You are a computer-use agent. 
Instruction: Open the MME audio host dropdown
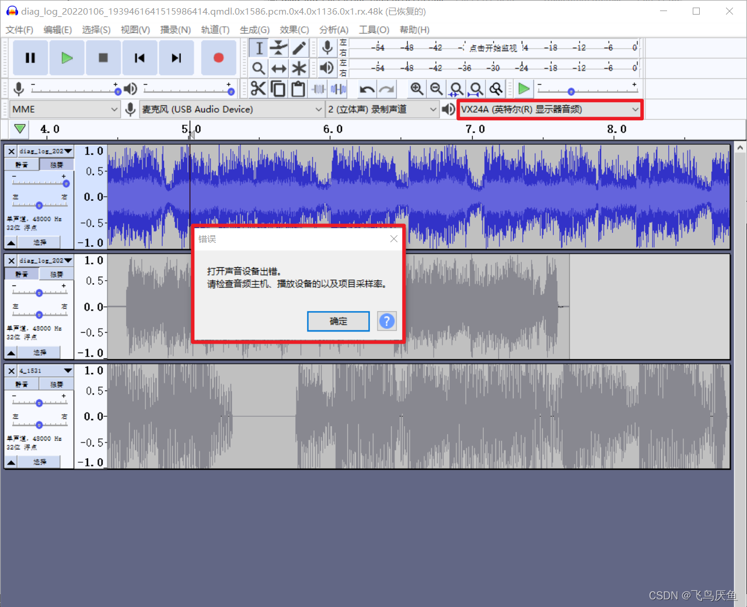[x=65, y=109]
